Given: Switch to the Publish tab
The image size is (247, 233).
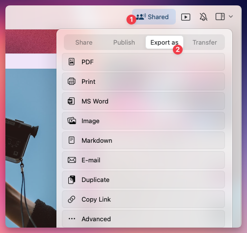Looking at the screenshot, I should (124, 42).
